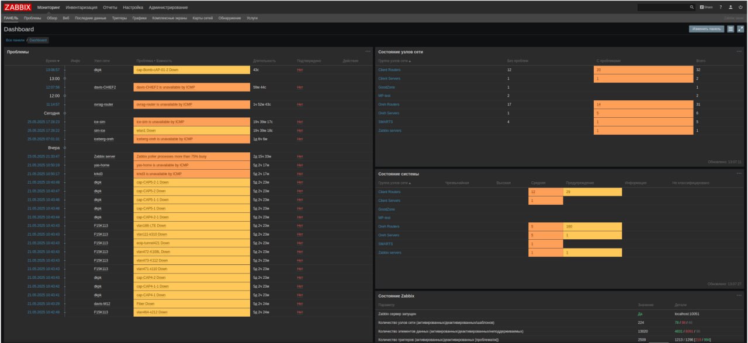Open the Триггеры tab
748x343 pixels.
pos(119,18)
